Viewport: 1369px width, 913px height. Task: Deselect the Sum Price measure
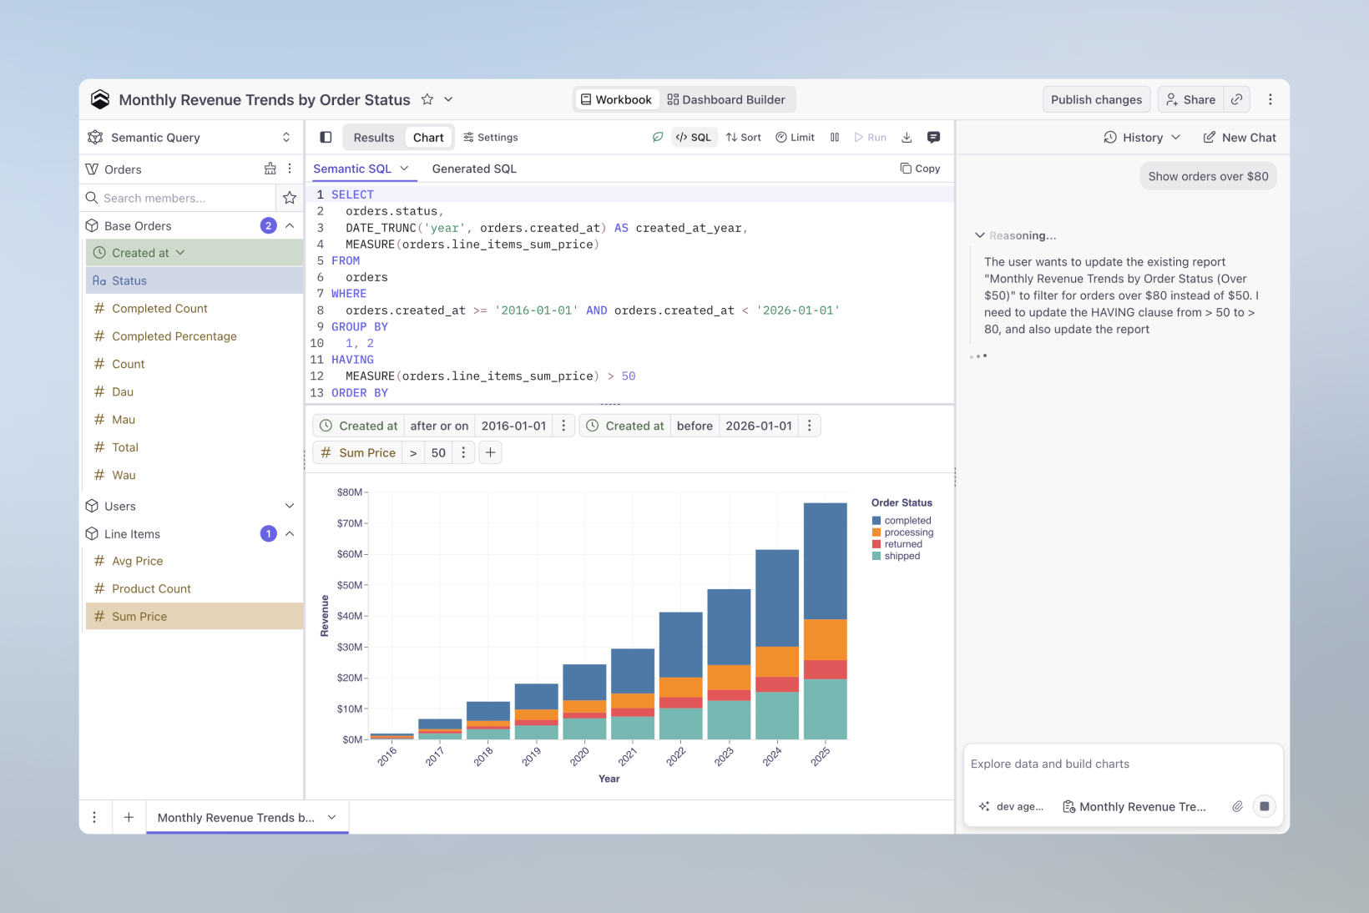point(194,616)
